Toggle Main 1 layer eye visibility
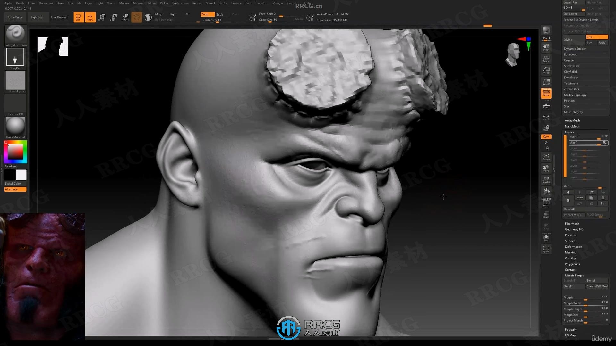The image size is (616, 346). [x=606, y=136]
